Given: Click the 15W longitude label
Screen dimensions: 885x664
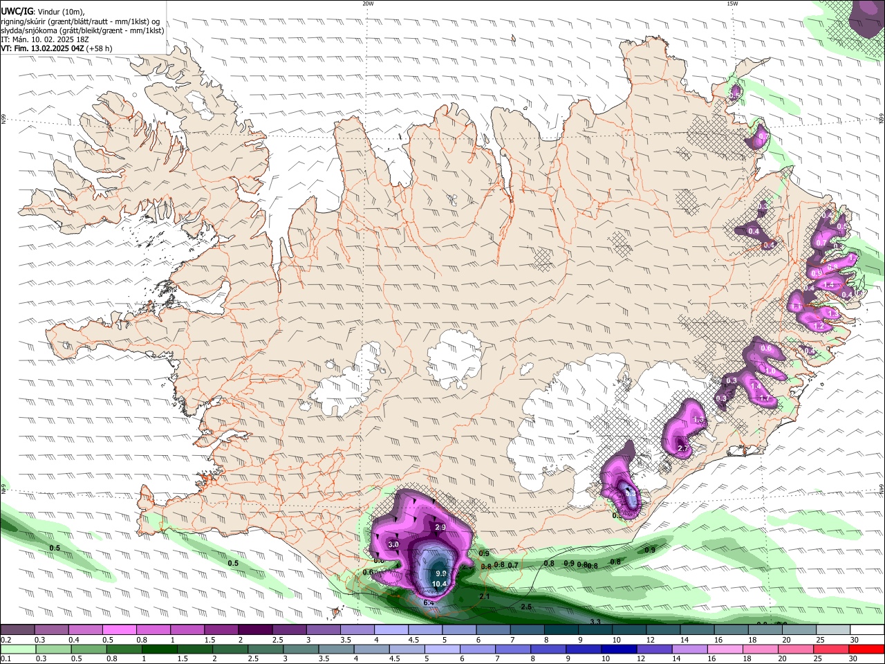Looking at the screenshot, I should 732,3.
